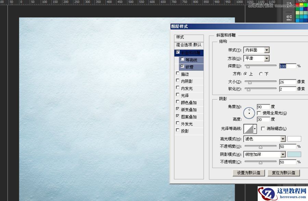Click the 设置为默认值 button

(248, 173)
